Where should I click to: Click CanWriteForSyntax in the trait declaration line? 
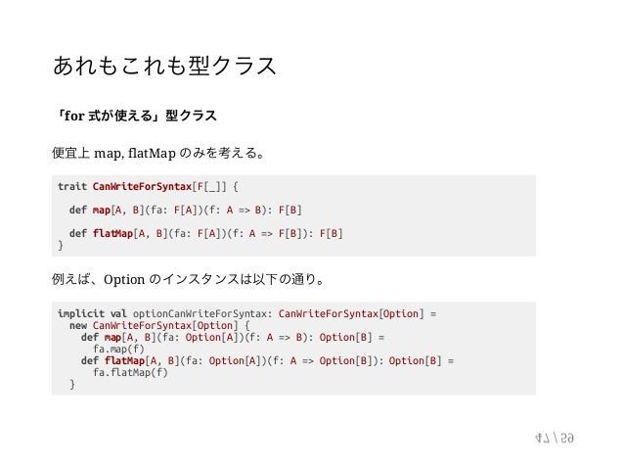coord(142,186)
